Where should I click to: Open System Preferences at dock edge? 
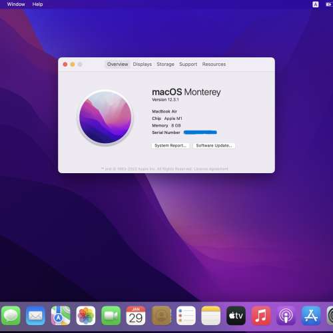click(x=330, y=316)
